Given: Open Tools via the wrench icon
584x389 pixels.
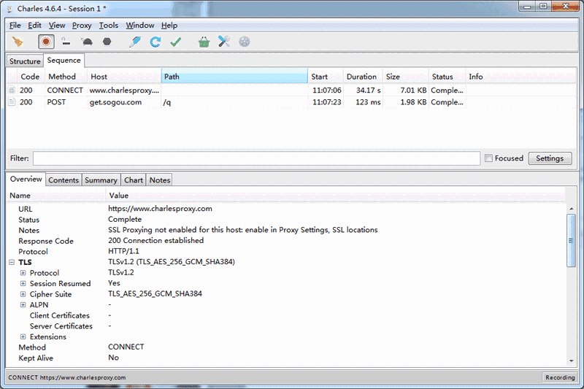Looking at the screenshot, I should point(224,42).
